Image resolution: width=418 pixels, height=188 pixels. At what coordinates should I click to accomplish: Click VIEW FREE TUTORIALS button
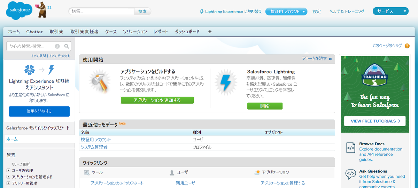coord(374,121)
